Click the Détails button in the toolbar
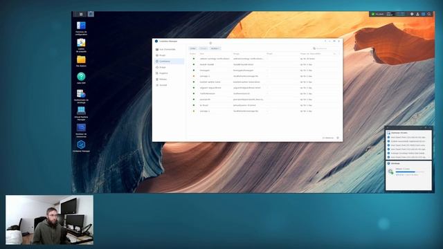 tap(204, 48)
